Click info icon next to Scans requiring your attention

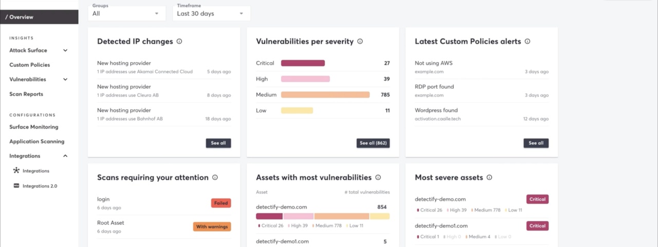pos(215,178)
